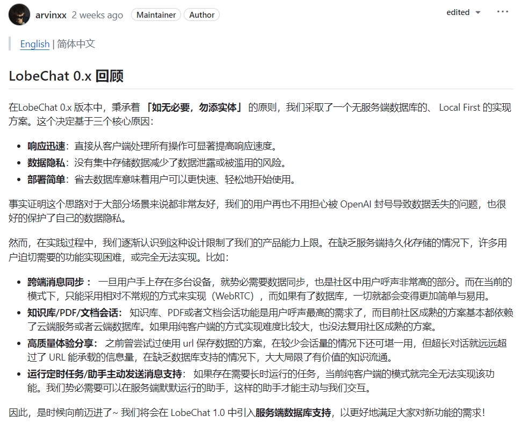521x424 pixels.
Task: Select the 响应迅速 bullet label
Action: [46, 146]
